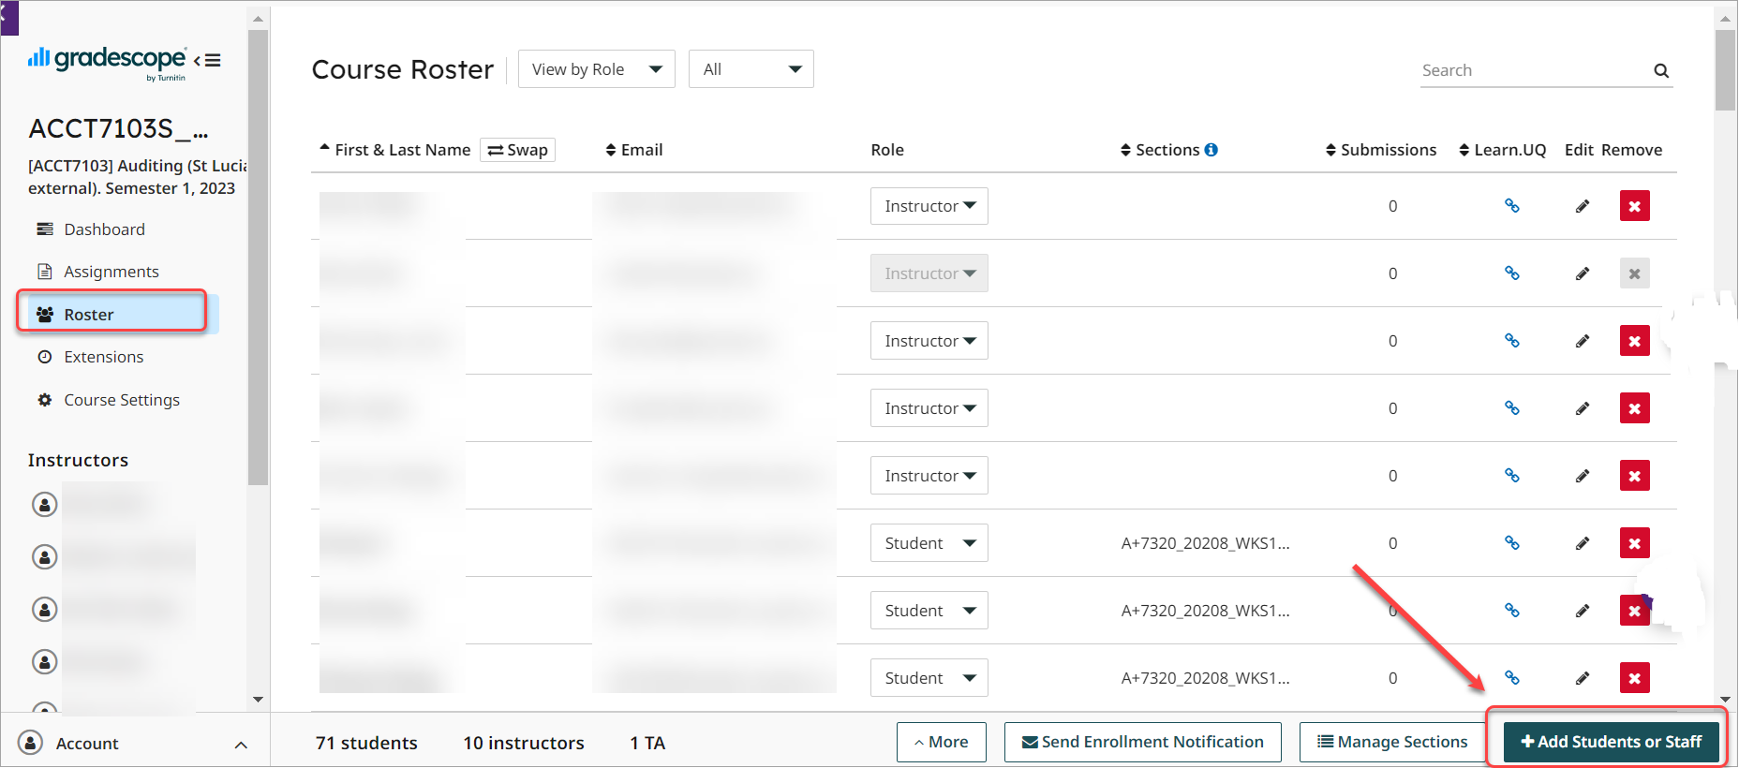Edit the last visible student row pencil
1739x768 pixels.
tap(1583, 678)
